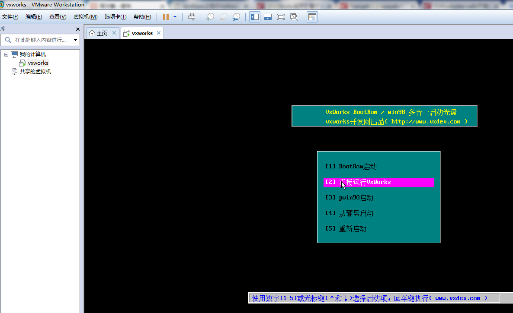This screenshot has height=313, width=513.
Task: Click the Pause virtual machine button
Action: (x=166, y=17)
